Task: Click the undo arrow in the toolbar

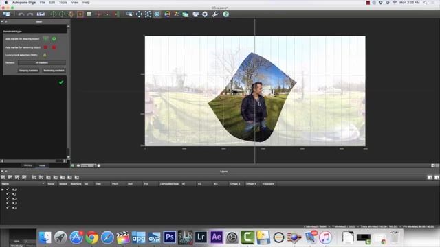Action: 21,14
